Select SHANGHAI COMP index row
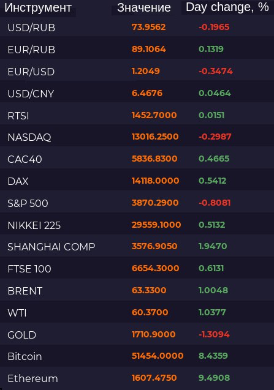Viewport: 274px width, 390px height. [137, 247]
